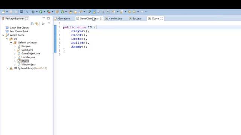Click the Enemy() enum entry in code

(79, 46)
